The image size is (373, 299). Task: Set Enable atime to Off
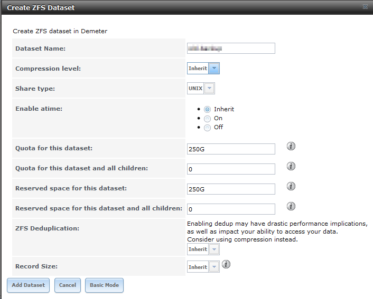point(207,128)
